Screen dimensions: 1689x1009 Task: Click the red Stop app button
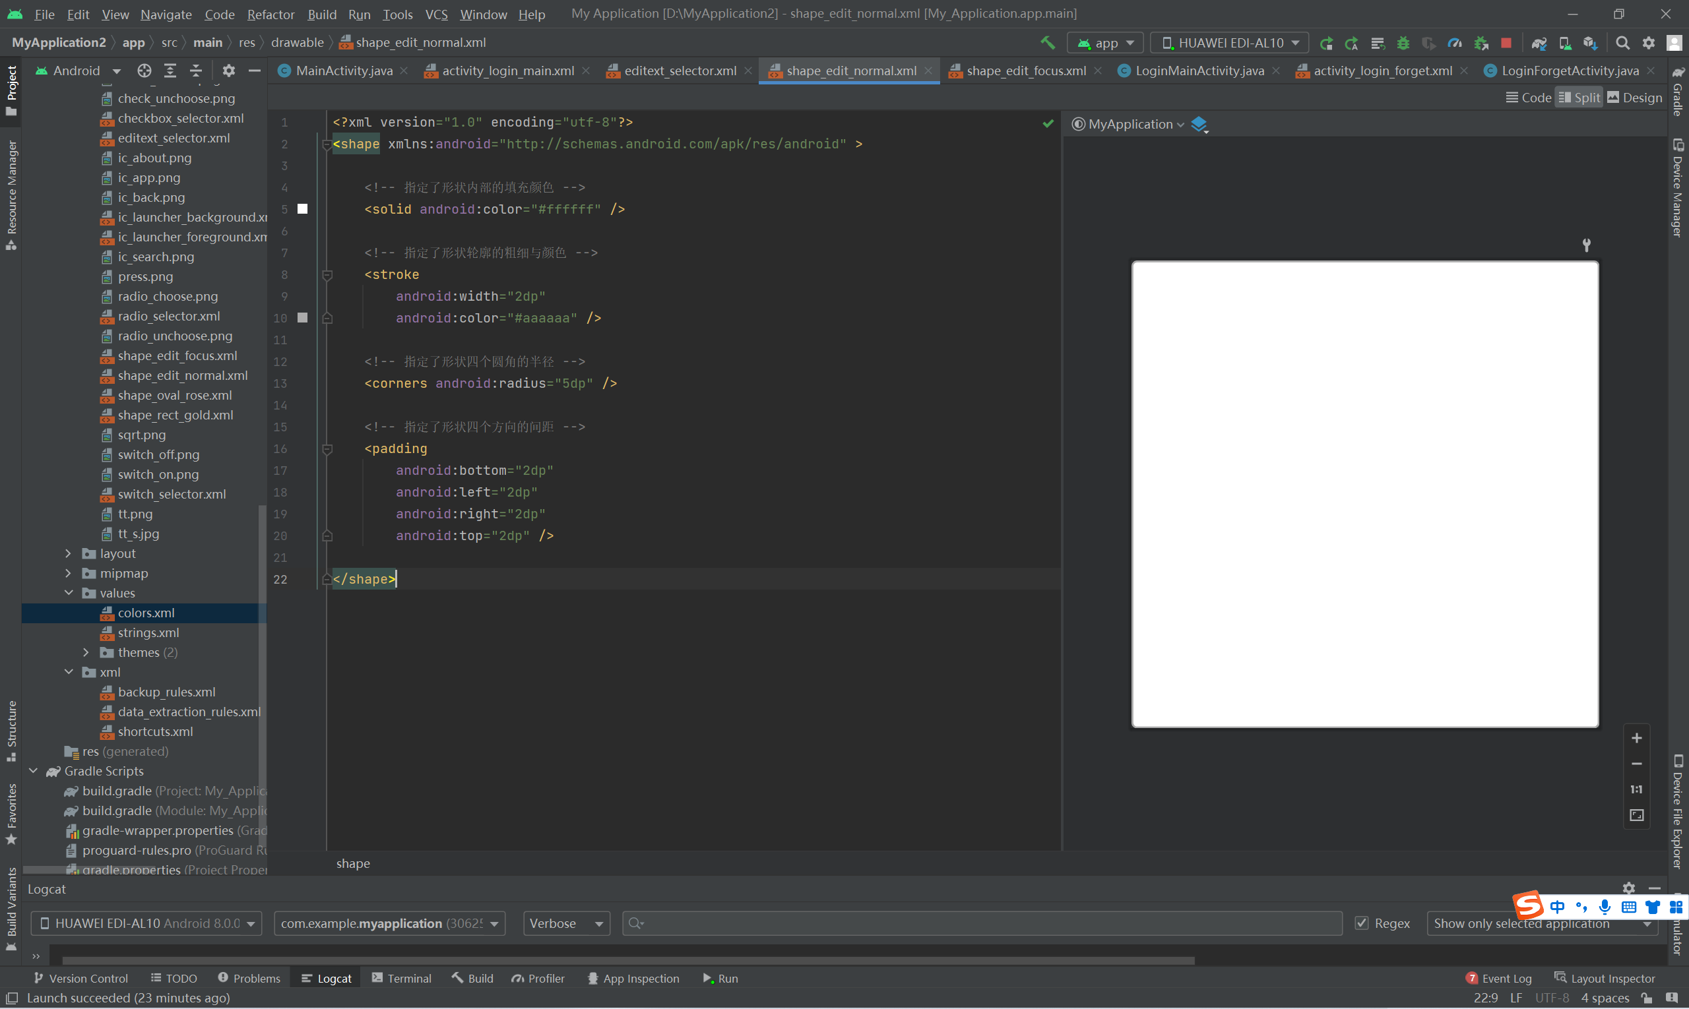coord(1506,43)
